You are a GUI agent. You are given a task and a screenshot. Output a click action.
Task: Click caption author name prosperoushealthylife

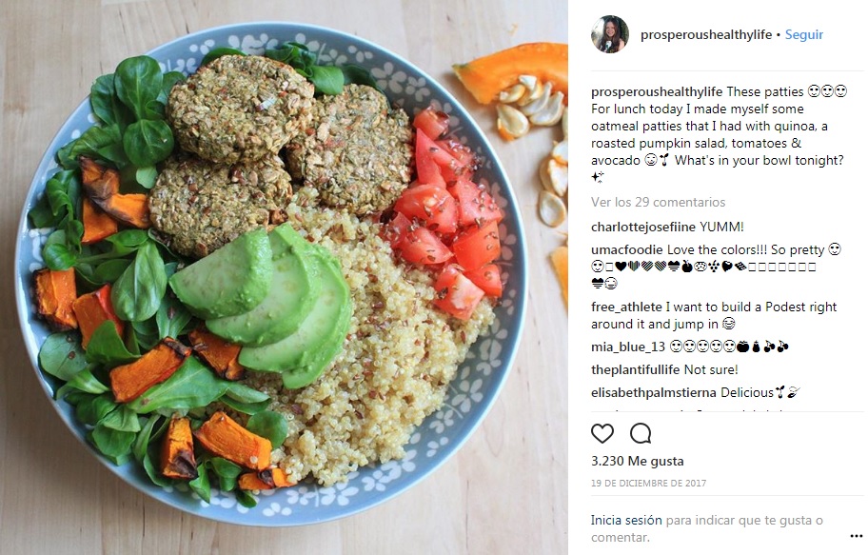[x=657, y=91]
